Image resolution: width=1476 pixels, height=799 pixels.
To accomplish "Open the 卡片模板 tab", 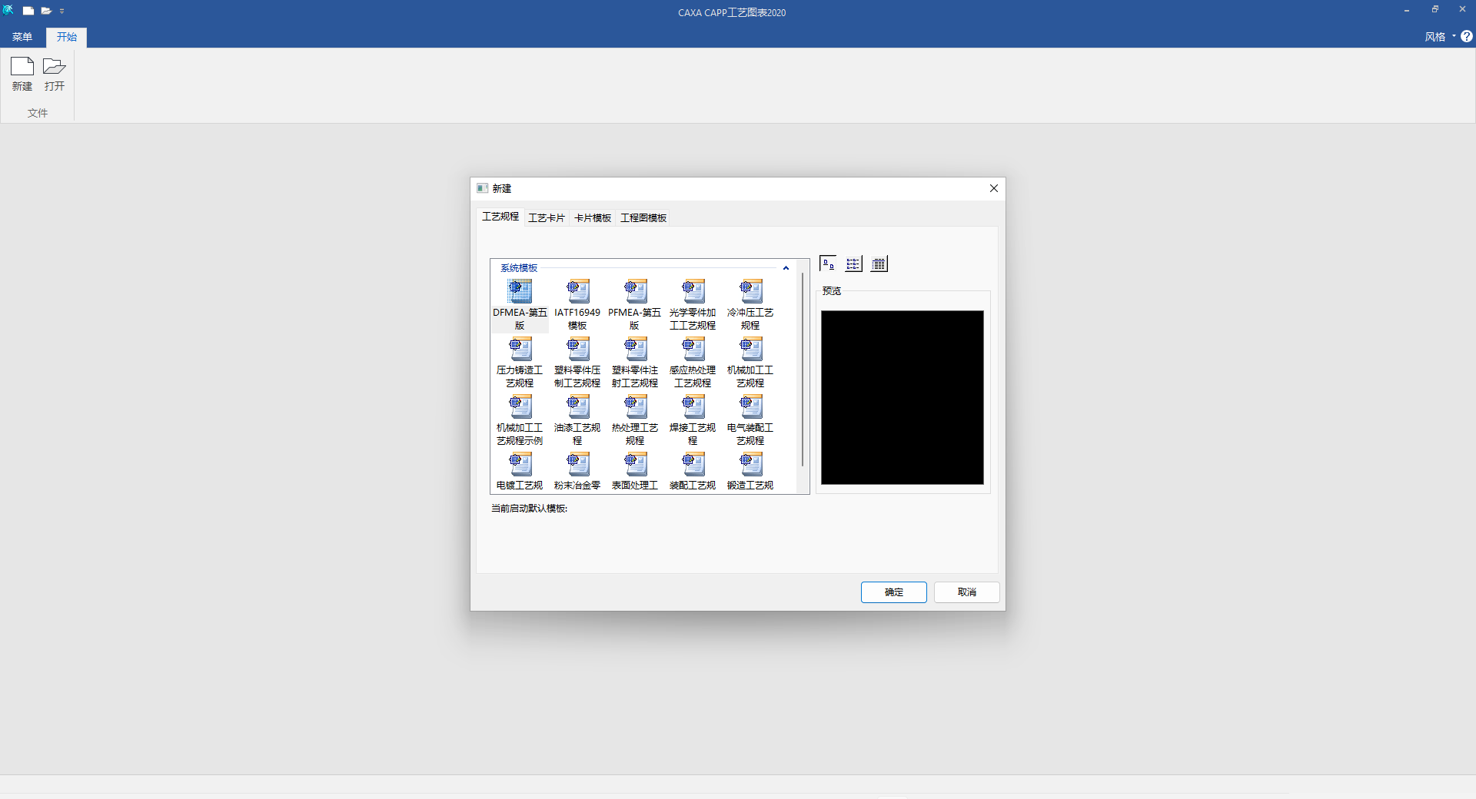I will click(593, 218).
